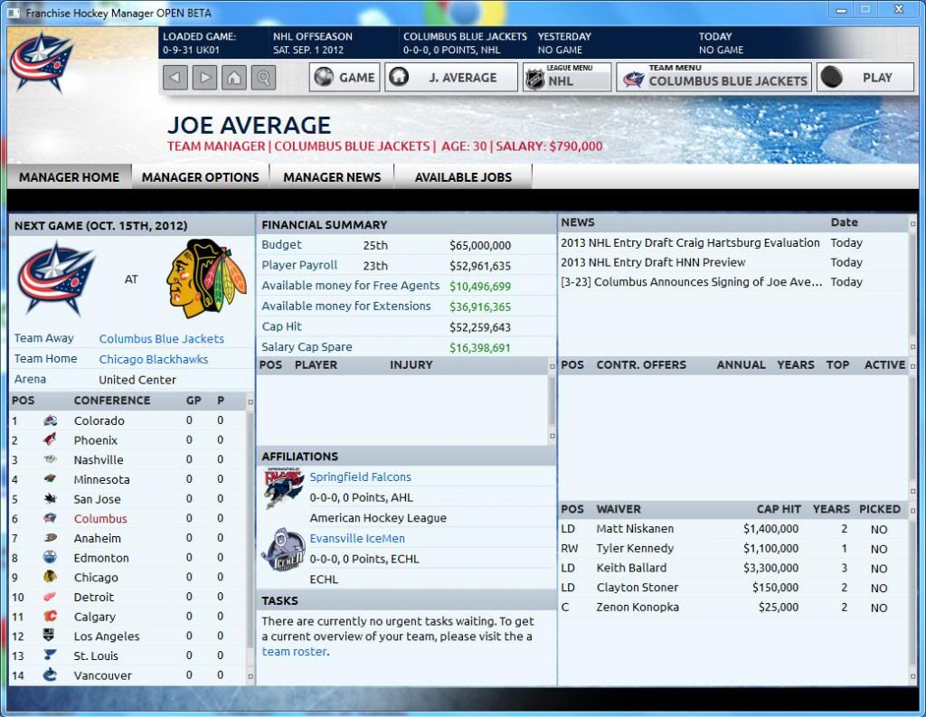This screenshot has height=717, width=926.
Task: Click the Vancouver logo in the conference standings
Action: 51,675
